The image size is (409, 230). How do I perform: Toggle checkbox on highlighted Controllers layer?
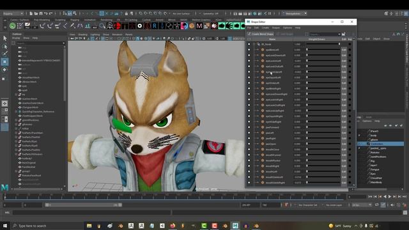[x=368, y=144]
